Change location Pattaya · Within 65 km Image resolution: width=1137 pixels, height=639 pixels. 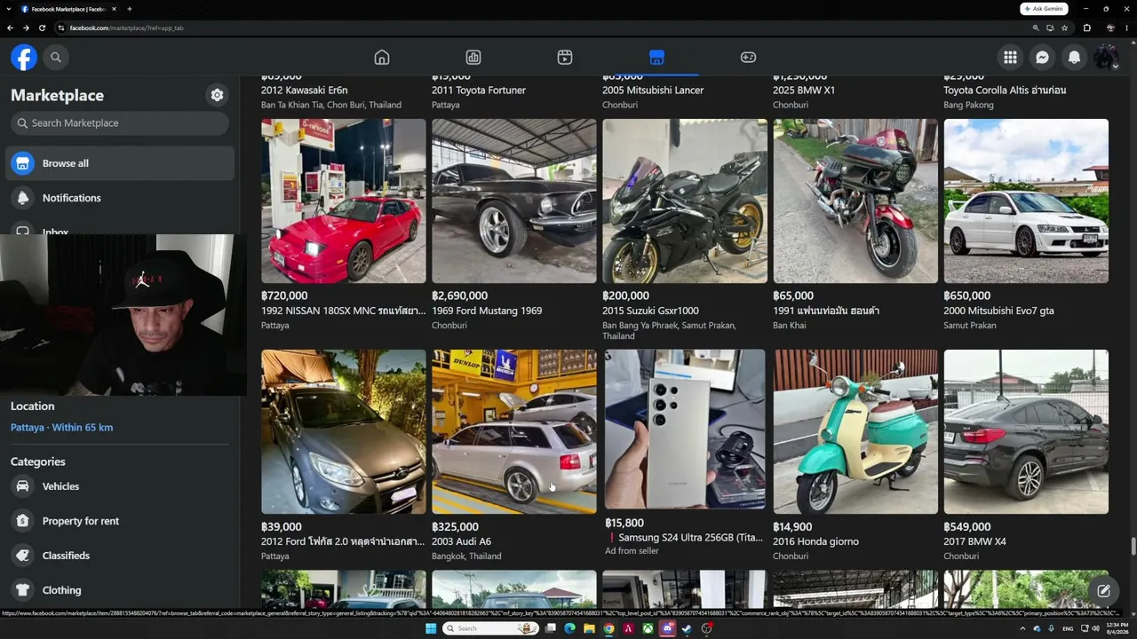pyautogui.click(x=61, y=427)
